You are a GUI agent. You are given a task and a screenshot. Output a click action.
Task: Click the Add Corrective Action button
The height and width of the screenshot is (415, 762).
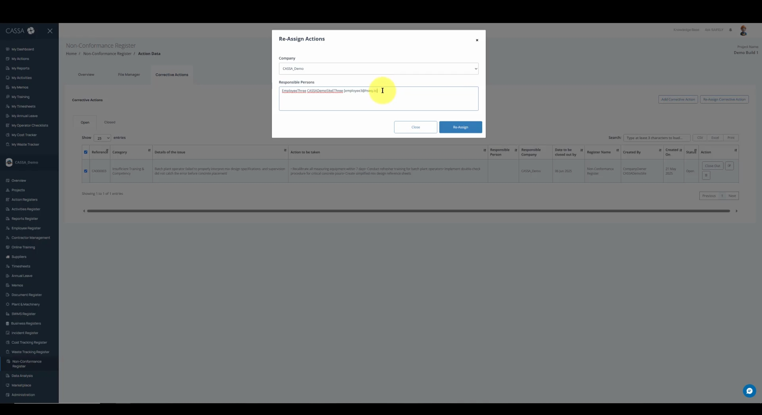678,100
